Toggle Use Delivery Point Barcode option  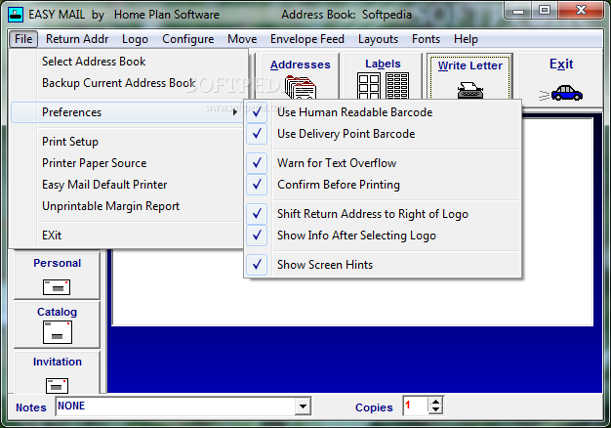pos(383,134)
